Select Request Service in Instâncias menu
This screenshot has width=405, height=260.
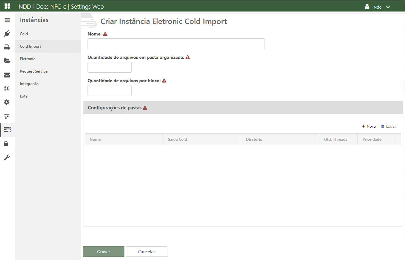tap(34, 71)
